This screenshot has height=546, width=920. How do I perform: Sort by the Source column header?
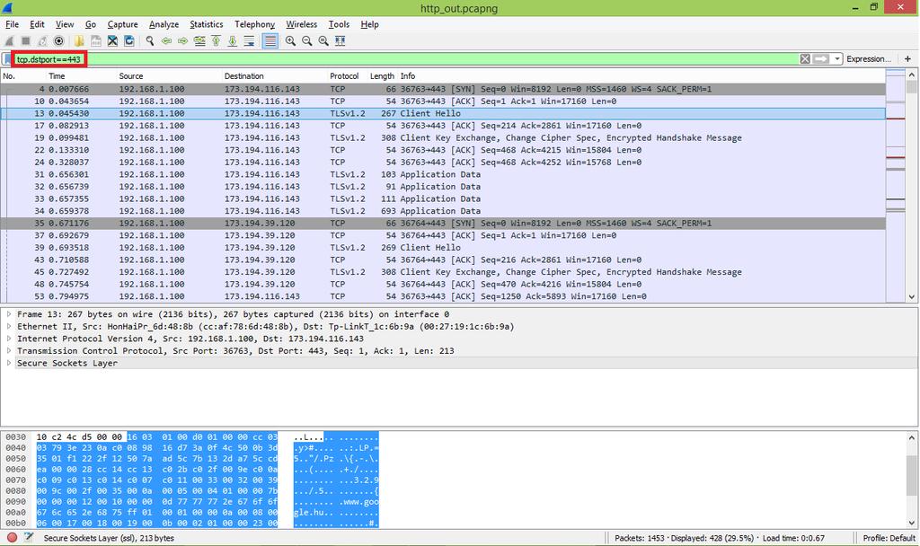pos(169,76)
